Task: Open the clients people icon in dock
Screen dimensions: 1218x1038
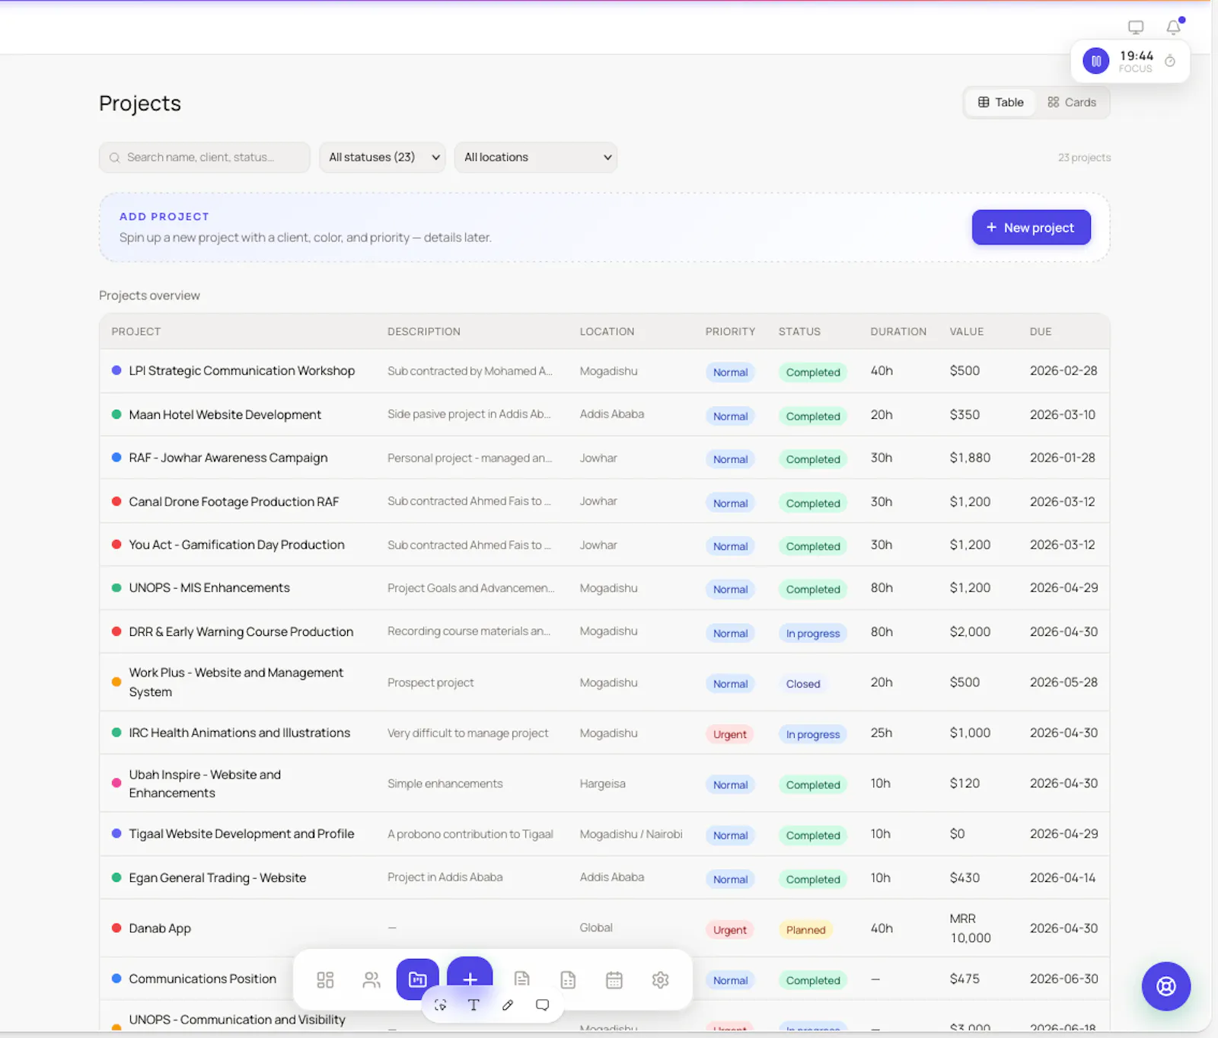Action: (x=371, y=979)
